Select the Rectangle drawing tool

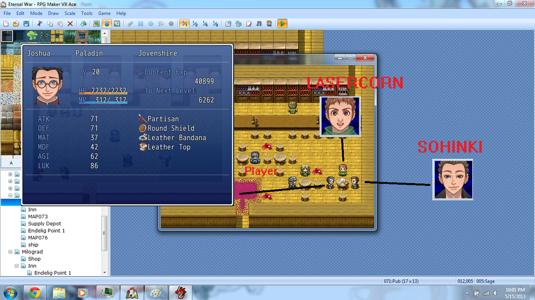[141, 23]
